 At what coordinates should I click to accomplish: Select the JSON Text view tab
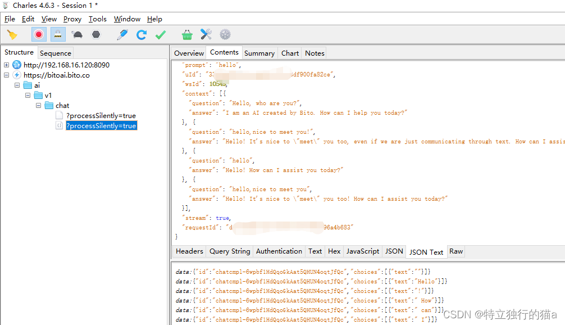426,252
